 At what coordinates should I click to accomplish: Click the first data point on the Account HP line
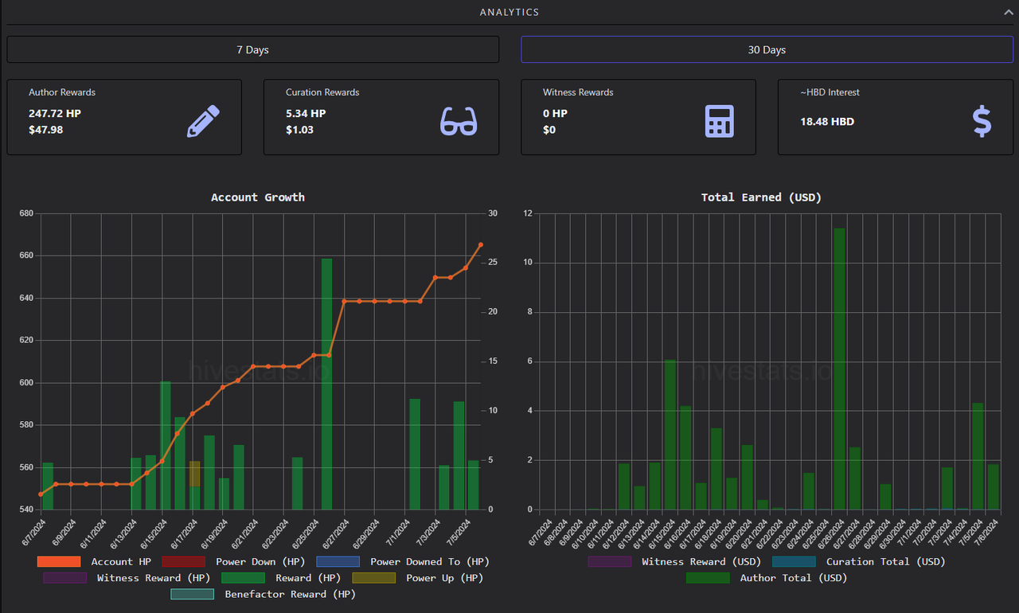pos(41,494)
